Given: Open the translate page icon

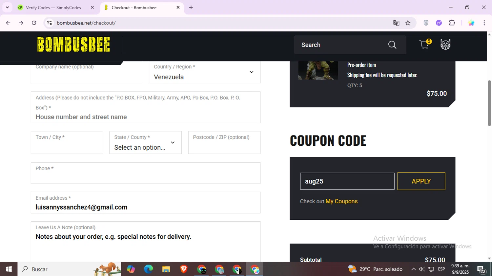Looking at the screenshot, I should point(396,23).
